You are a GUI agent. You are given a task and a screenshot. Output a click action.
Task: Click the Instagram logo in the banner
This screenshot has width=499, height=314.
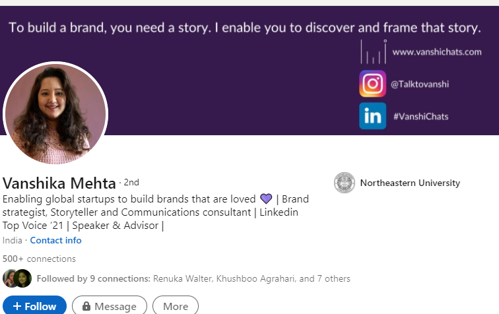coord(373,84)
